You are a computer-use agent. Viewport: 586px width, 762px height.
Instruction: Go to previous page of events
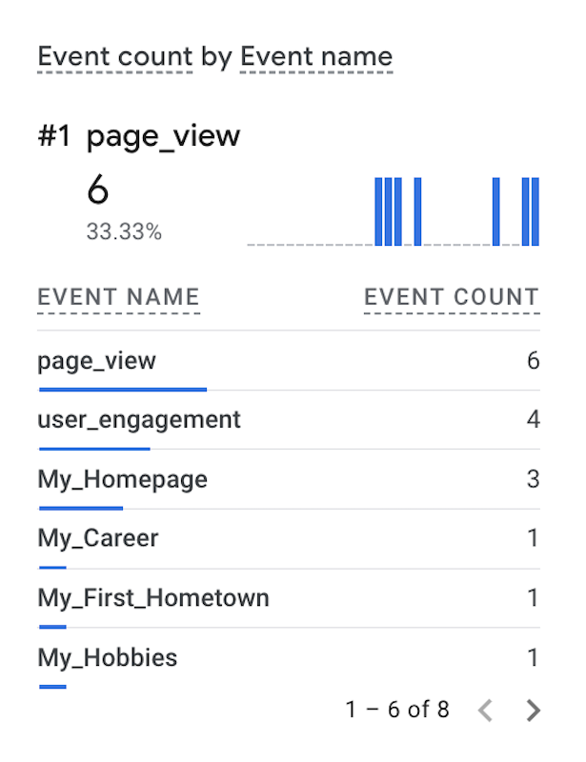485,711
